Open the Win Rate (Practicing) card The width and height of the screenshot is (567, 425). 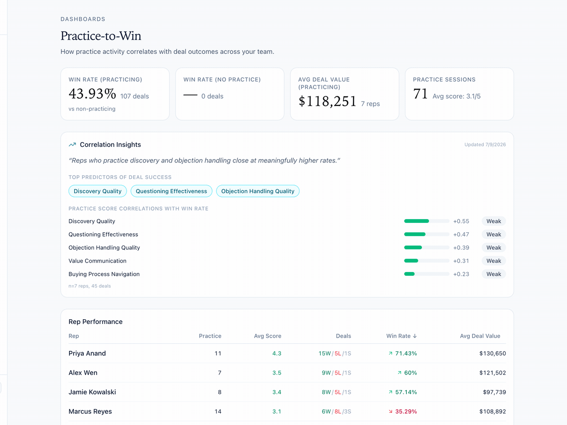coord(115,94)
